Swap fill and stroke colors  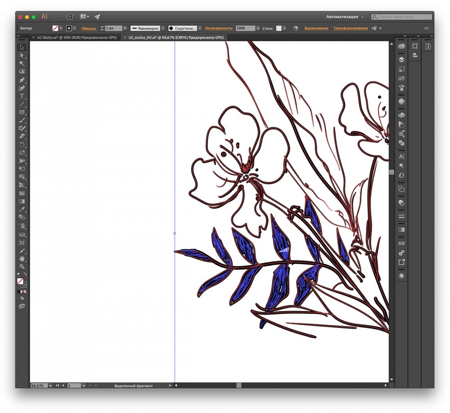point(25,274)
